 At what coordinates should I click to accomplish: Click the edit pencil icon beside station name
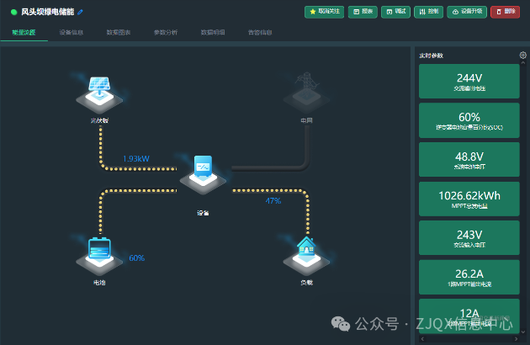(x=81, y=13)
